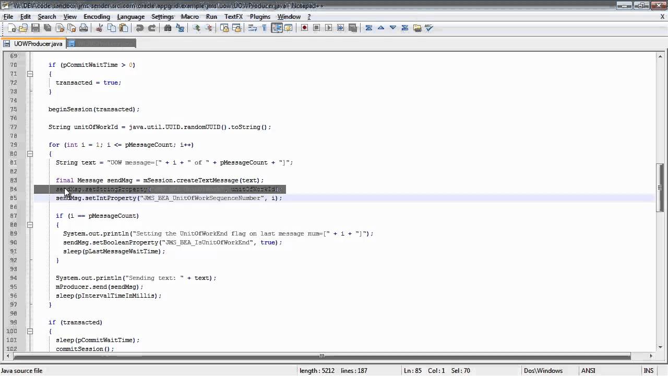This screenshot has width=668, height=376.
Task: Toggle INS insert mode in status bar
Action: (649, 371)
